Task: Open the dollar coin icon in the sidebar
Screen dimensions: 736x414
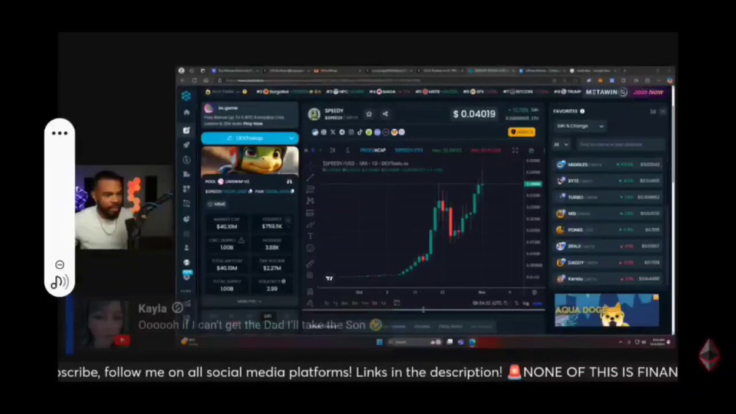Action: pos(186,159)
